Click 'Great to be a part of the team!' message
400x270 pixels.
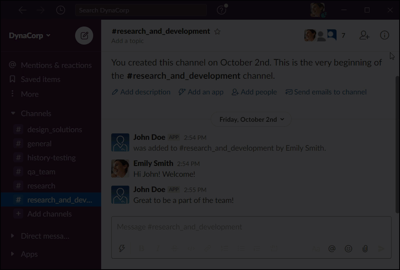click(x=184, y=200)
